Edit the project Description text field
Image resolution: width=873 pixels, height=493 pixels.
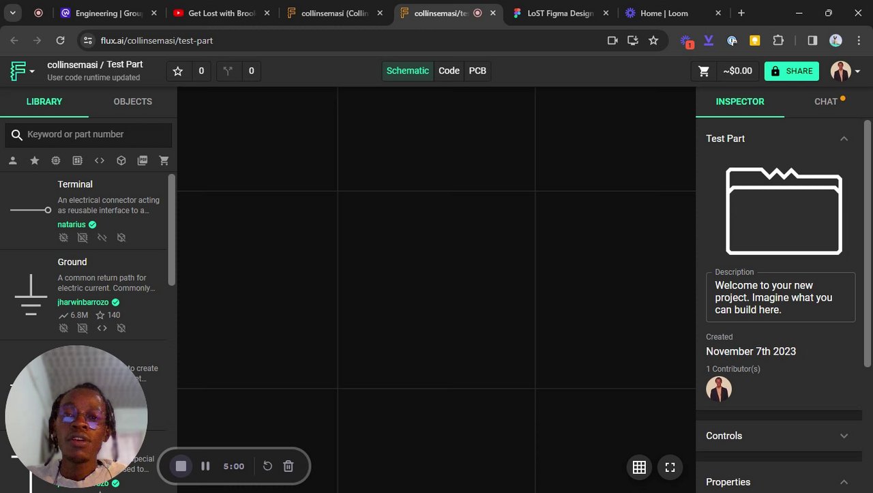point(781,297)
